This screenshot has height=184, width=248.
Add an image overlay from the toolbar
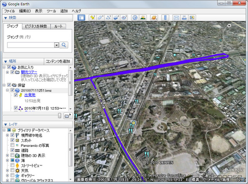point(116,17)
